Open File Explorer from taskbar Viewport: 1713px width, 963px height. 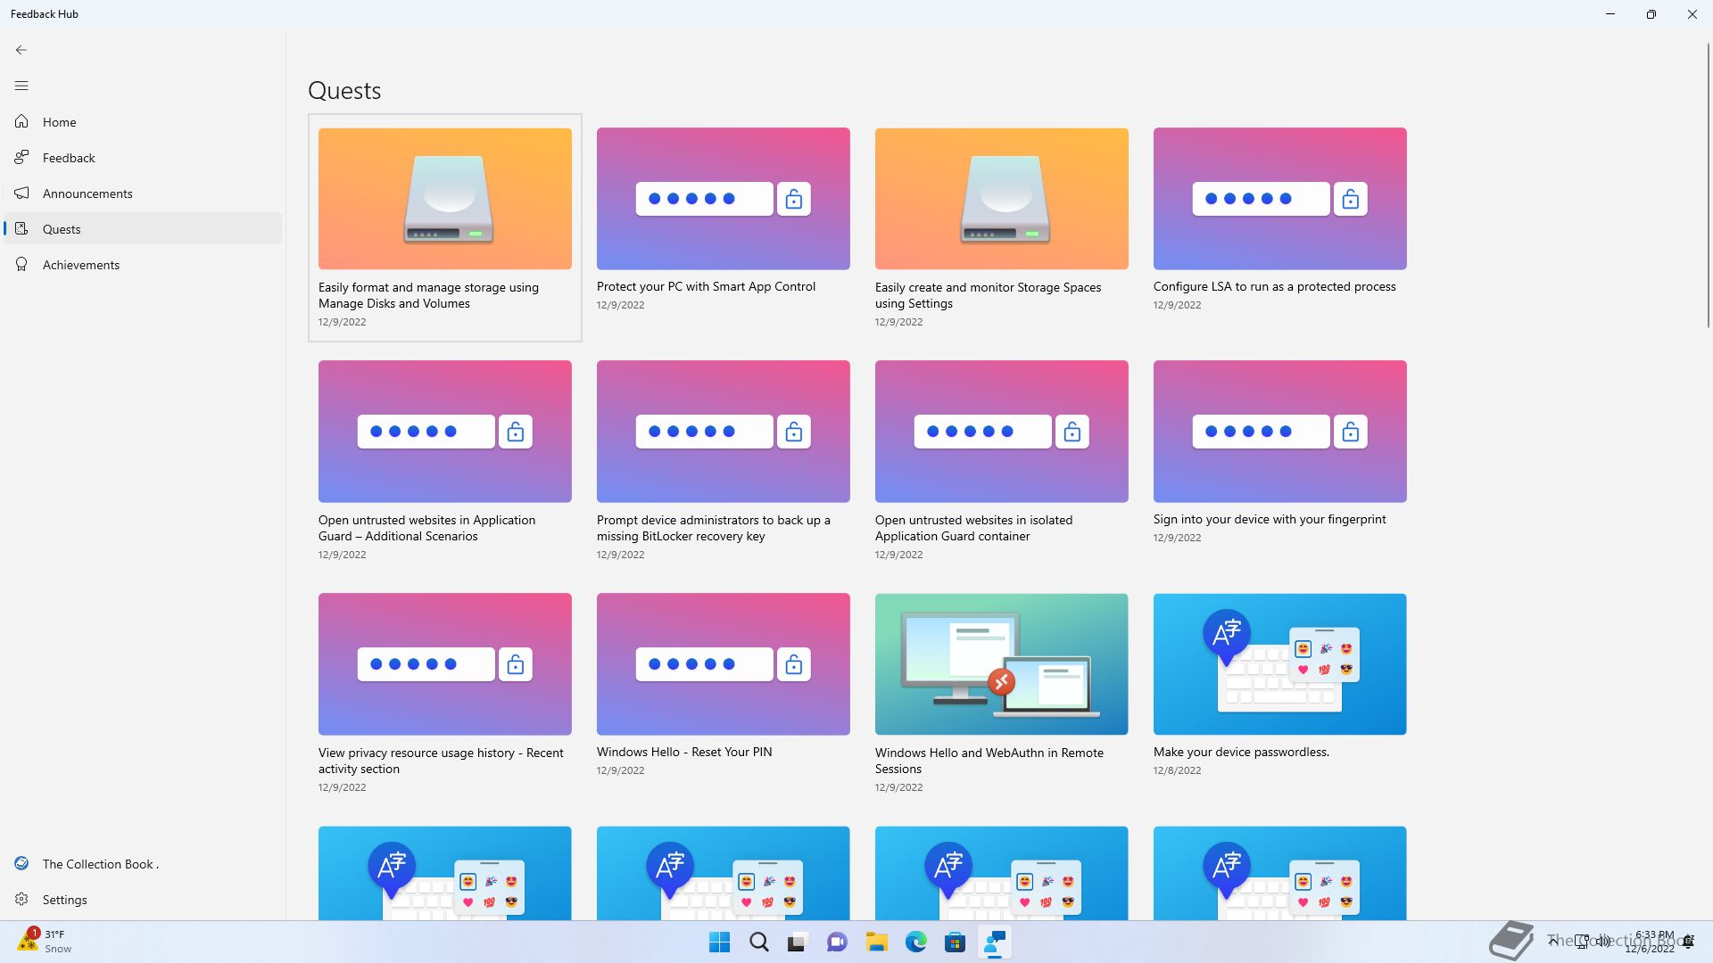(x=876, y=942)
